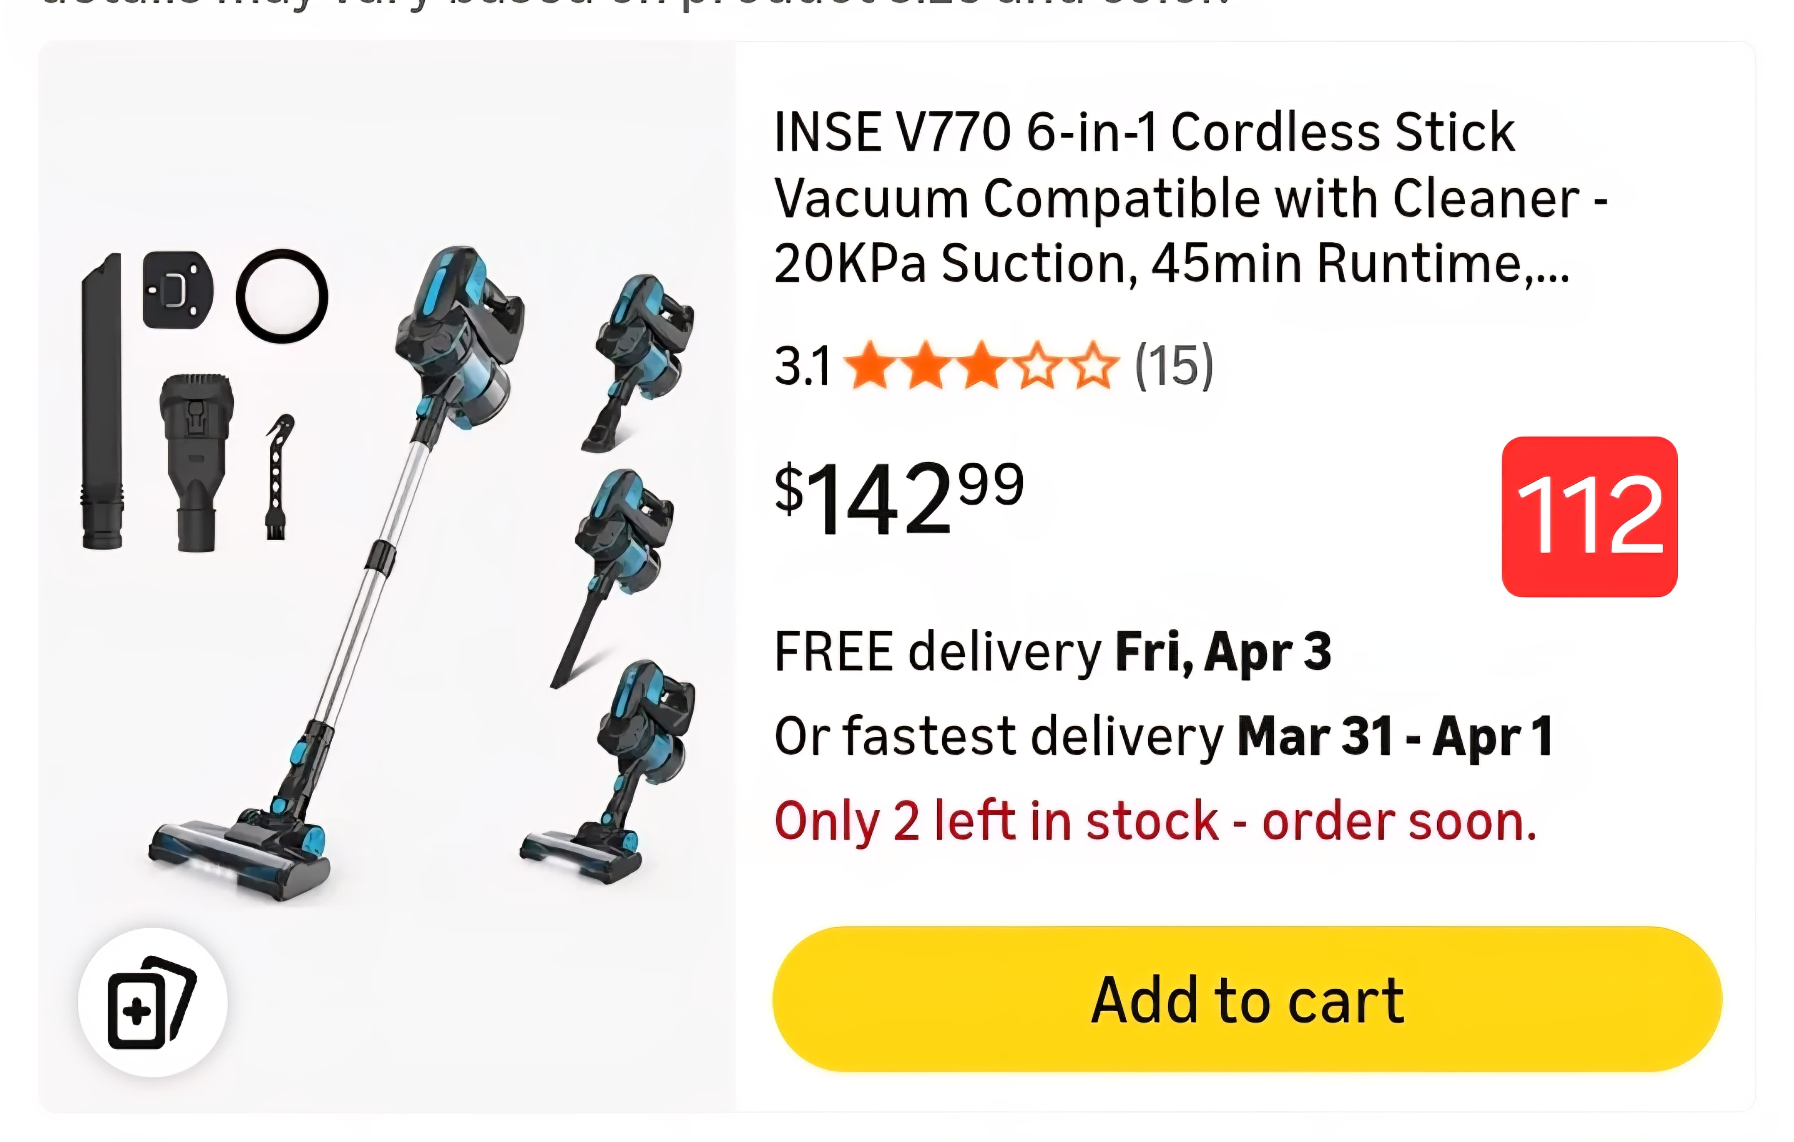
Task: Click the 3.1 rating number
Action: pyautogui.click(x=801, y=366)
